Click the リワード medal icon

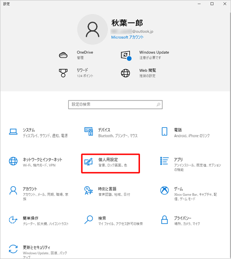point(63,73)
